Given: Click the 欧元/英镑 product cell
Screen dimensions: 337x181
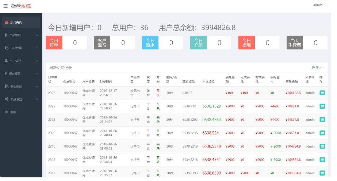Looking at the screenshot, I should (135, 93).
